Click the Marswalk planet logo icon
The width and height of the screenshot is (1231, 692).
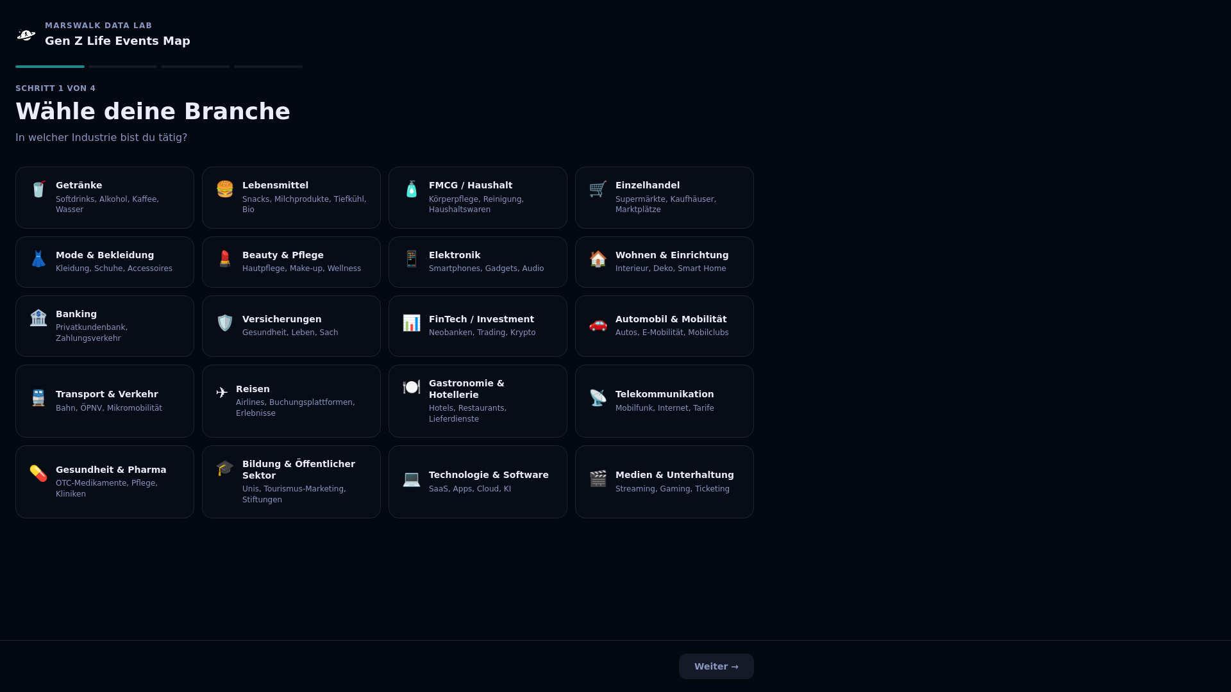point(26,35)
